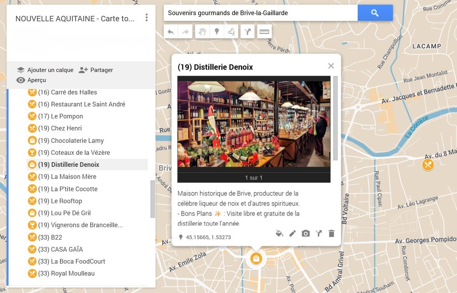This screenshot has width=457, height=293.
Task: Select the Draw a line tool
Action: click(x=232, y=31)
